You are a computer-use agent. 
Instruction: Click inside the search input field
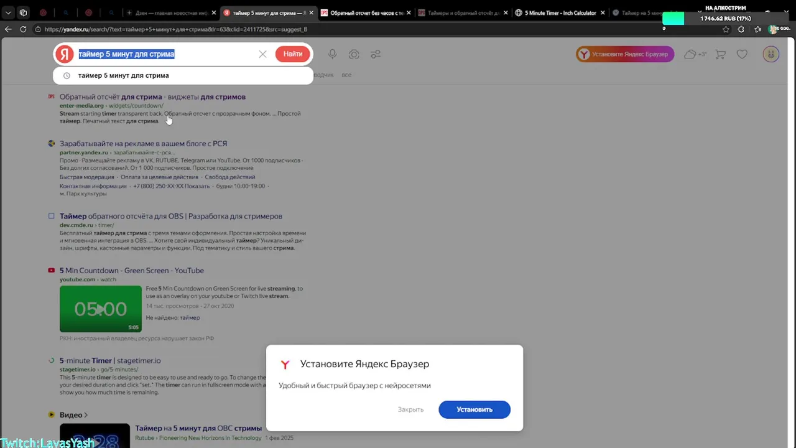166,54
